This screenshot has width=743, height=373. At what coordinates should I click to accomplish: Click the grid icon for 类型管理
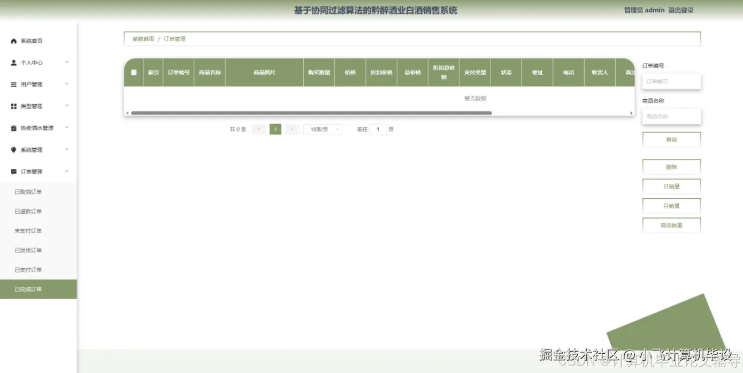point(14,106)
